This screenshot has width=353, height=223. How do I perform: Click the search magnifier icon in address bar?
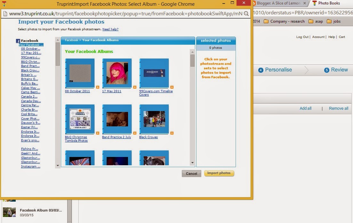tap(246, 14)
